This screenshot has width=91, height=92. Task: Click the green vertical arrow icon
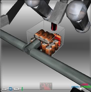coord(22,89)
